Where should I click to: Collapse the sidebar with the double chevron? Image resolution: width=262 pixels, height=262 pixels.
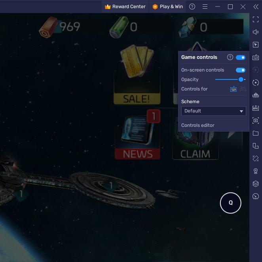coord(256,7)
